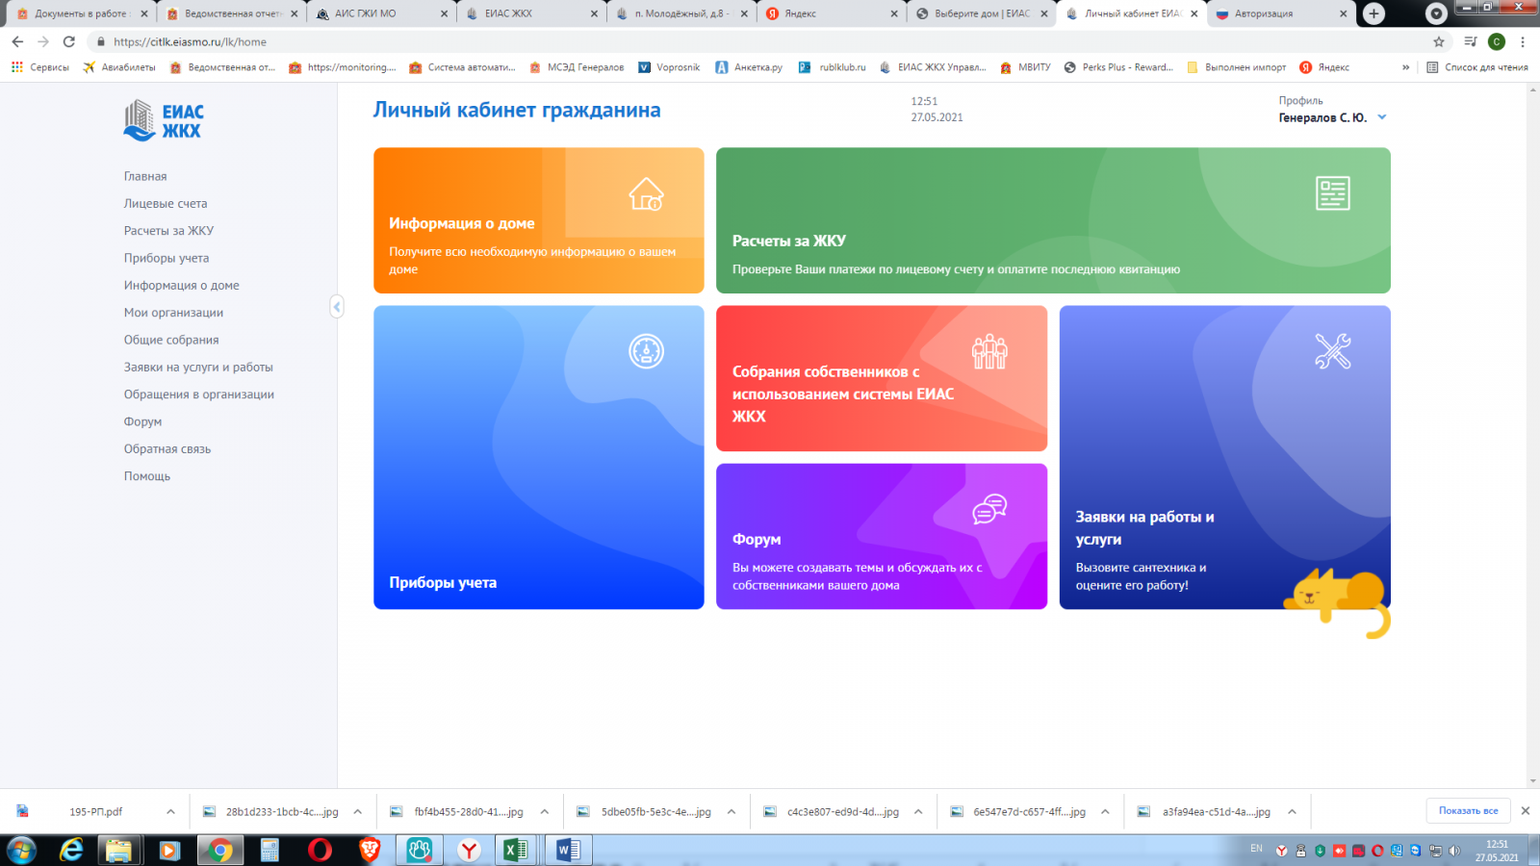Open options arrow for fbf4b455 jpg download
1540x866 pixels.
[x=545, y=812]
